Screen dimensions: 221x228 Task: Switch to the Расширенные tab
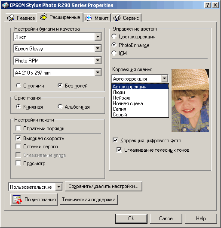tap(60, 17)
